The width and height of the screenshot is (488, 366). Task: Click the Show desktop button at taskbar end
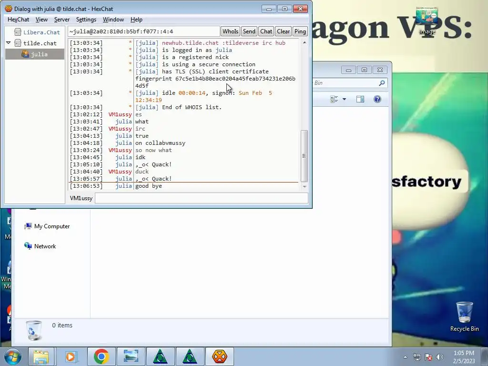click(x=485, y=356)
